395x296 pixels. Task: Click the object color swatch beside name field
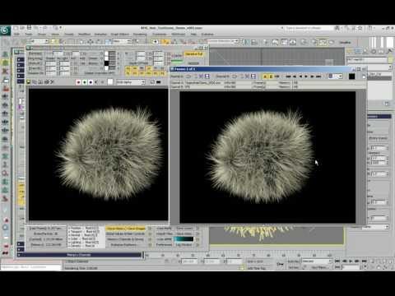point(390,59)
